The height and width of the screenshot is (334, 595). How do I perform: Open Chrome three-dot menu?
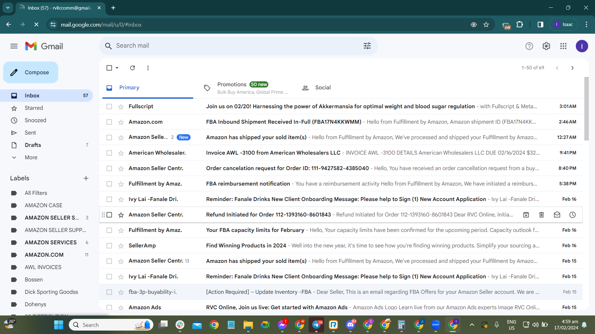[586, 24]
